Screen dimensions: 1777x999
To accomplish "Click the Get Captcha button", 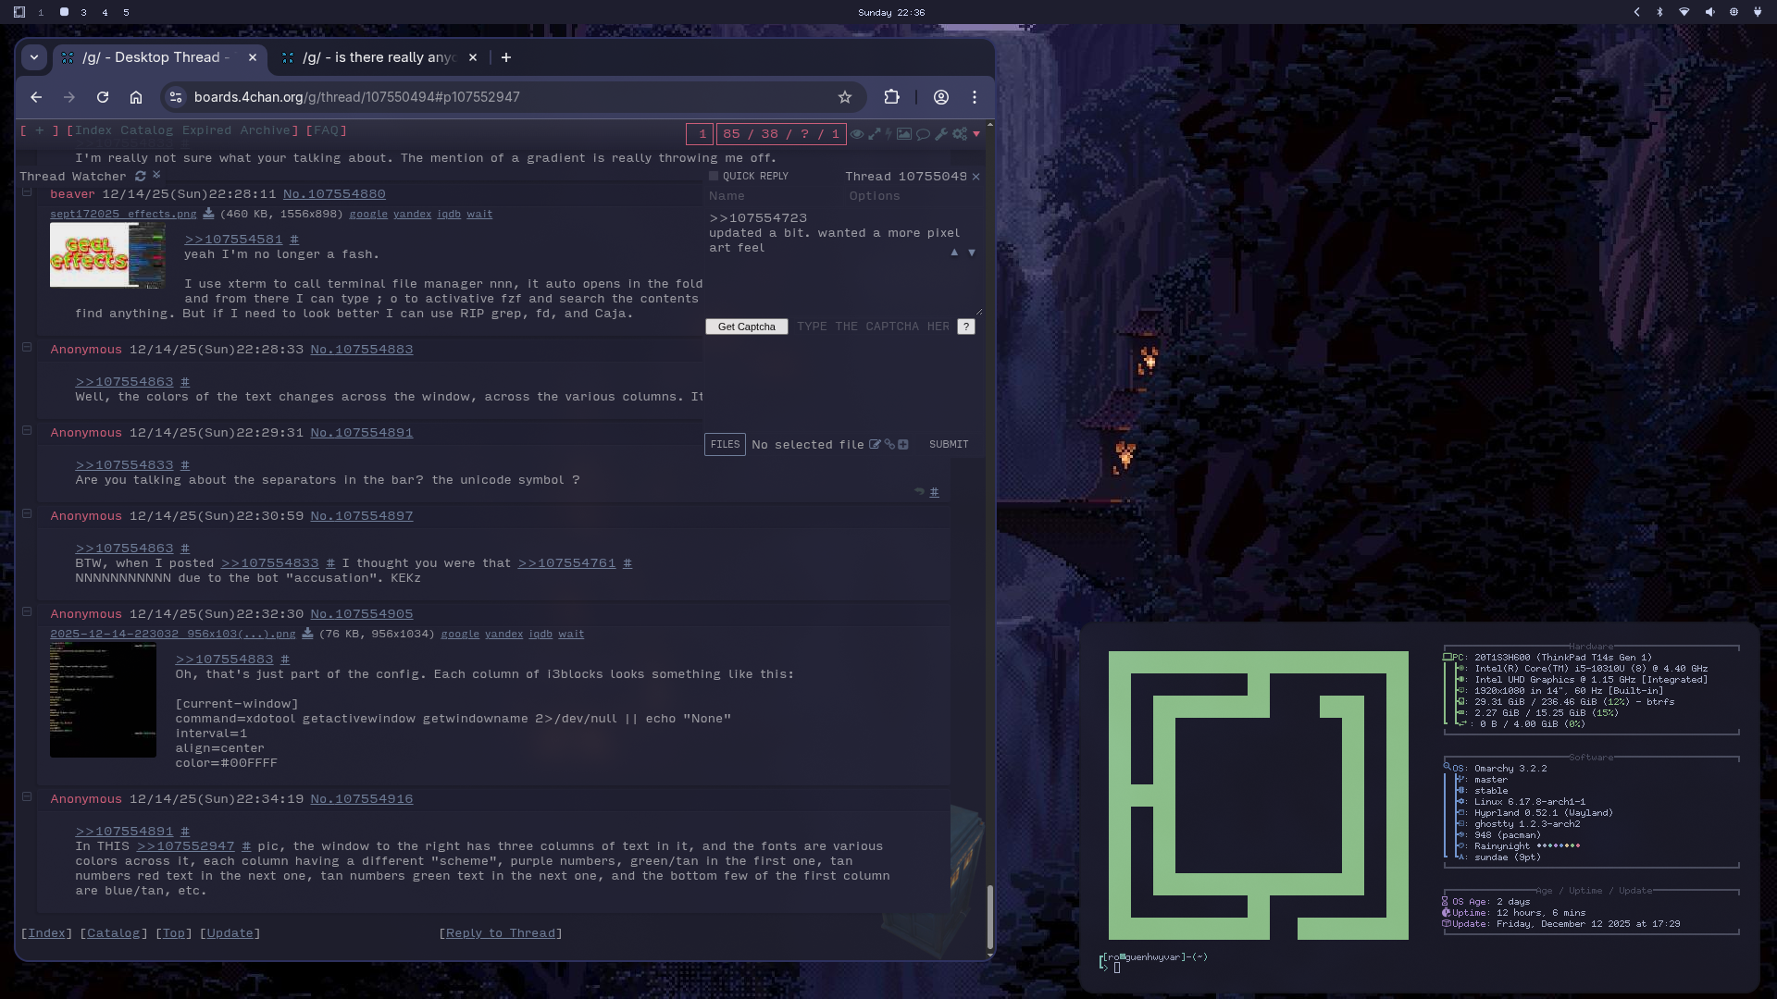I will pos(746,327).
